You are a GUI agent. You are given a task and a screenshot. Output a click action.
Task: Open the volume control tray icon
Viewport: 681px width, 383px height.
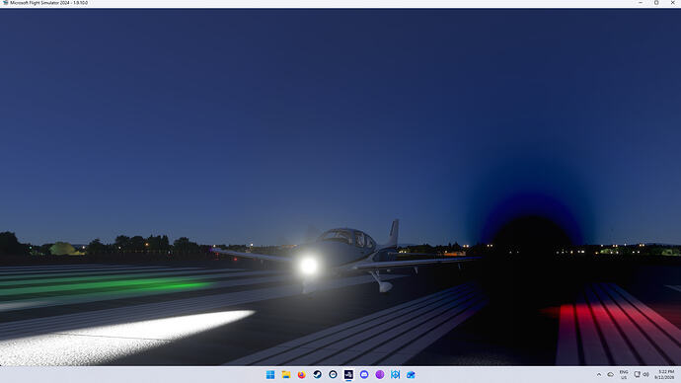click(x=645, y=374)
